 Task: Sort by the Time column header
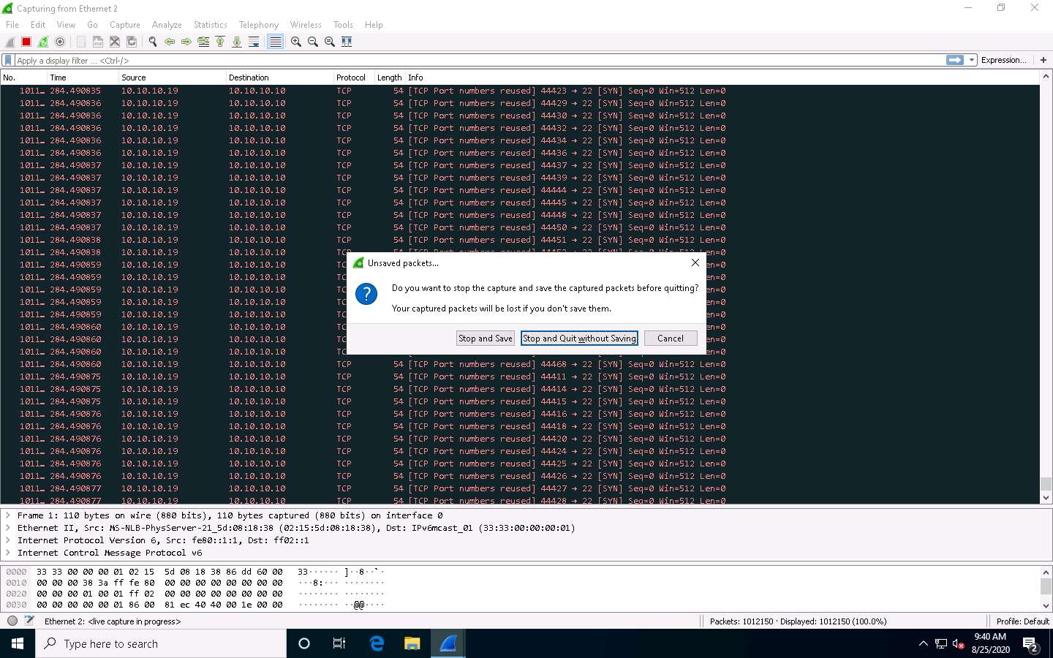83,77
